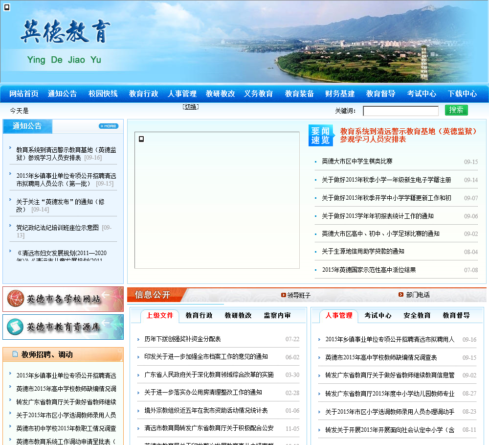489x445 pixels.
Task: Open the 部门电话 link
Action: point(418,295)
